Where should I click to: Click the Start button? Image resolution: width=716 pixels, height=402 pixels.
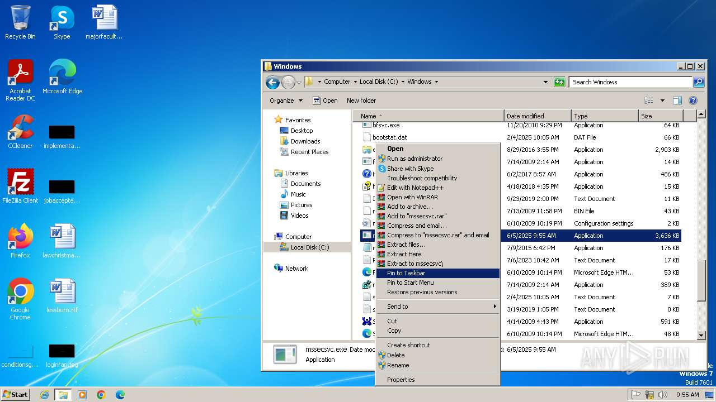16,395
